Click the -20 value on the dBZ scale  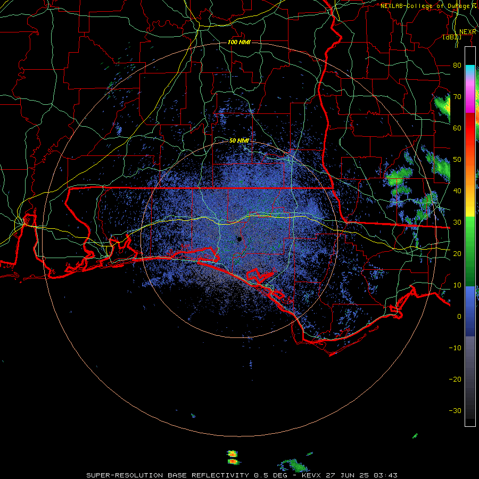coord(455,379)
